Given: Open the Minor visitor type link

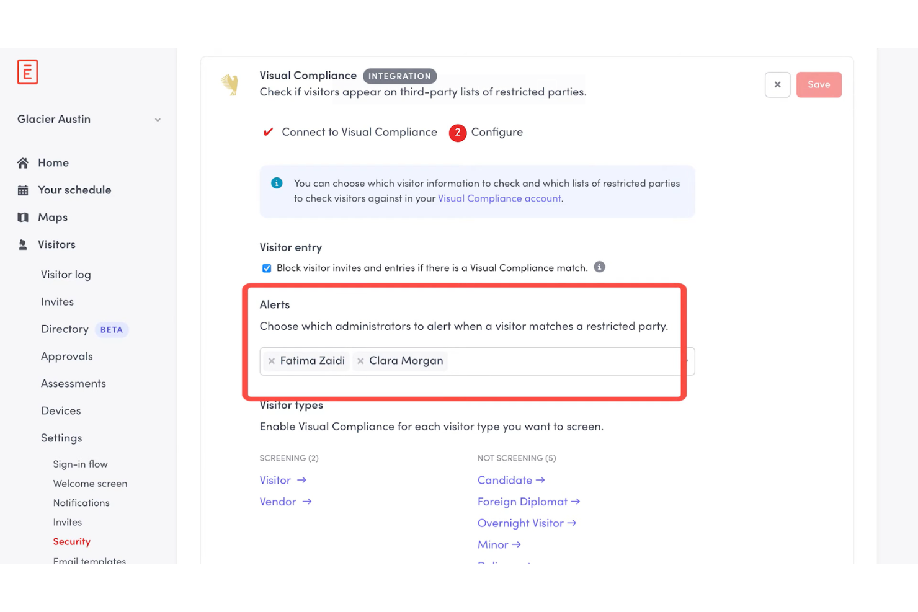Looking at the screenshot, I should (x=499, y=545).
